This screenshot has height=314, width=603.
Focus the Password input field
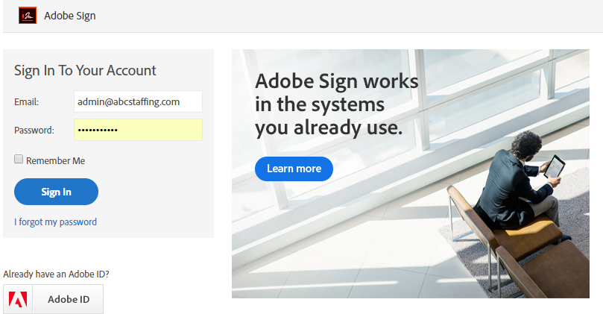(x=138, y=130)
